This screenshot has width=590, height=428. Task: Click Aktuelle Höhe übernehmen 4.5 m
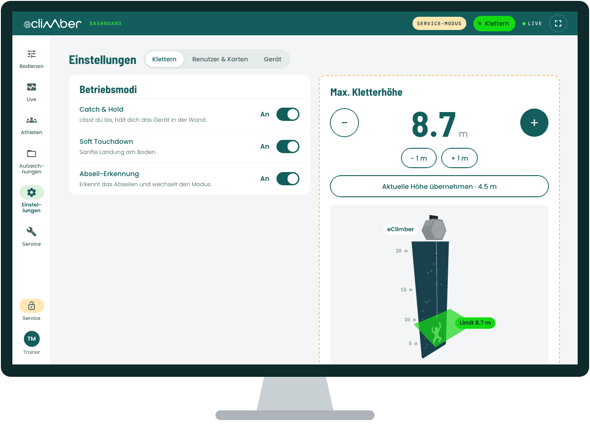pyautogui.click(x=439, y=186)
